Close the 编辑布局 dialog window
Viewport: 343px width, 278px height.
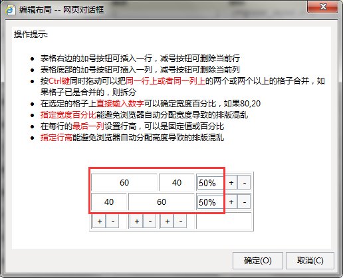(322, 7)
